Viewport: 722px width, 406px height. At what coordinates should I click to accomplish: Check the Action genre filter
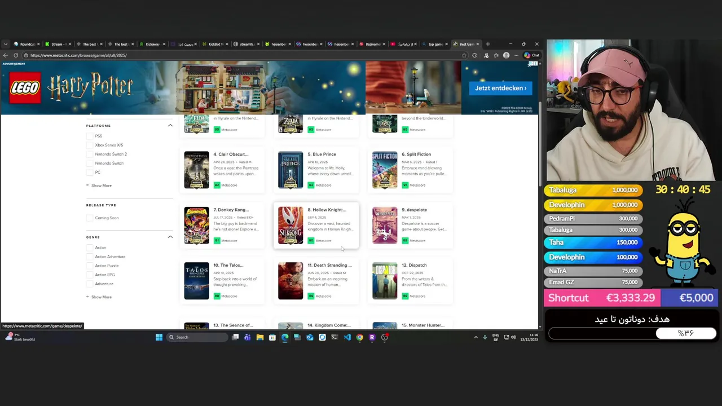(89, 248)
